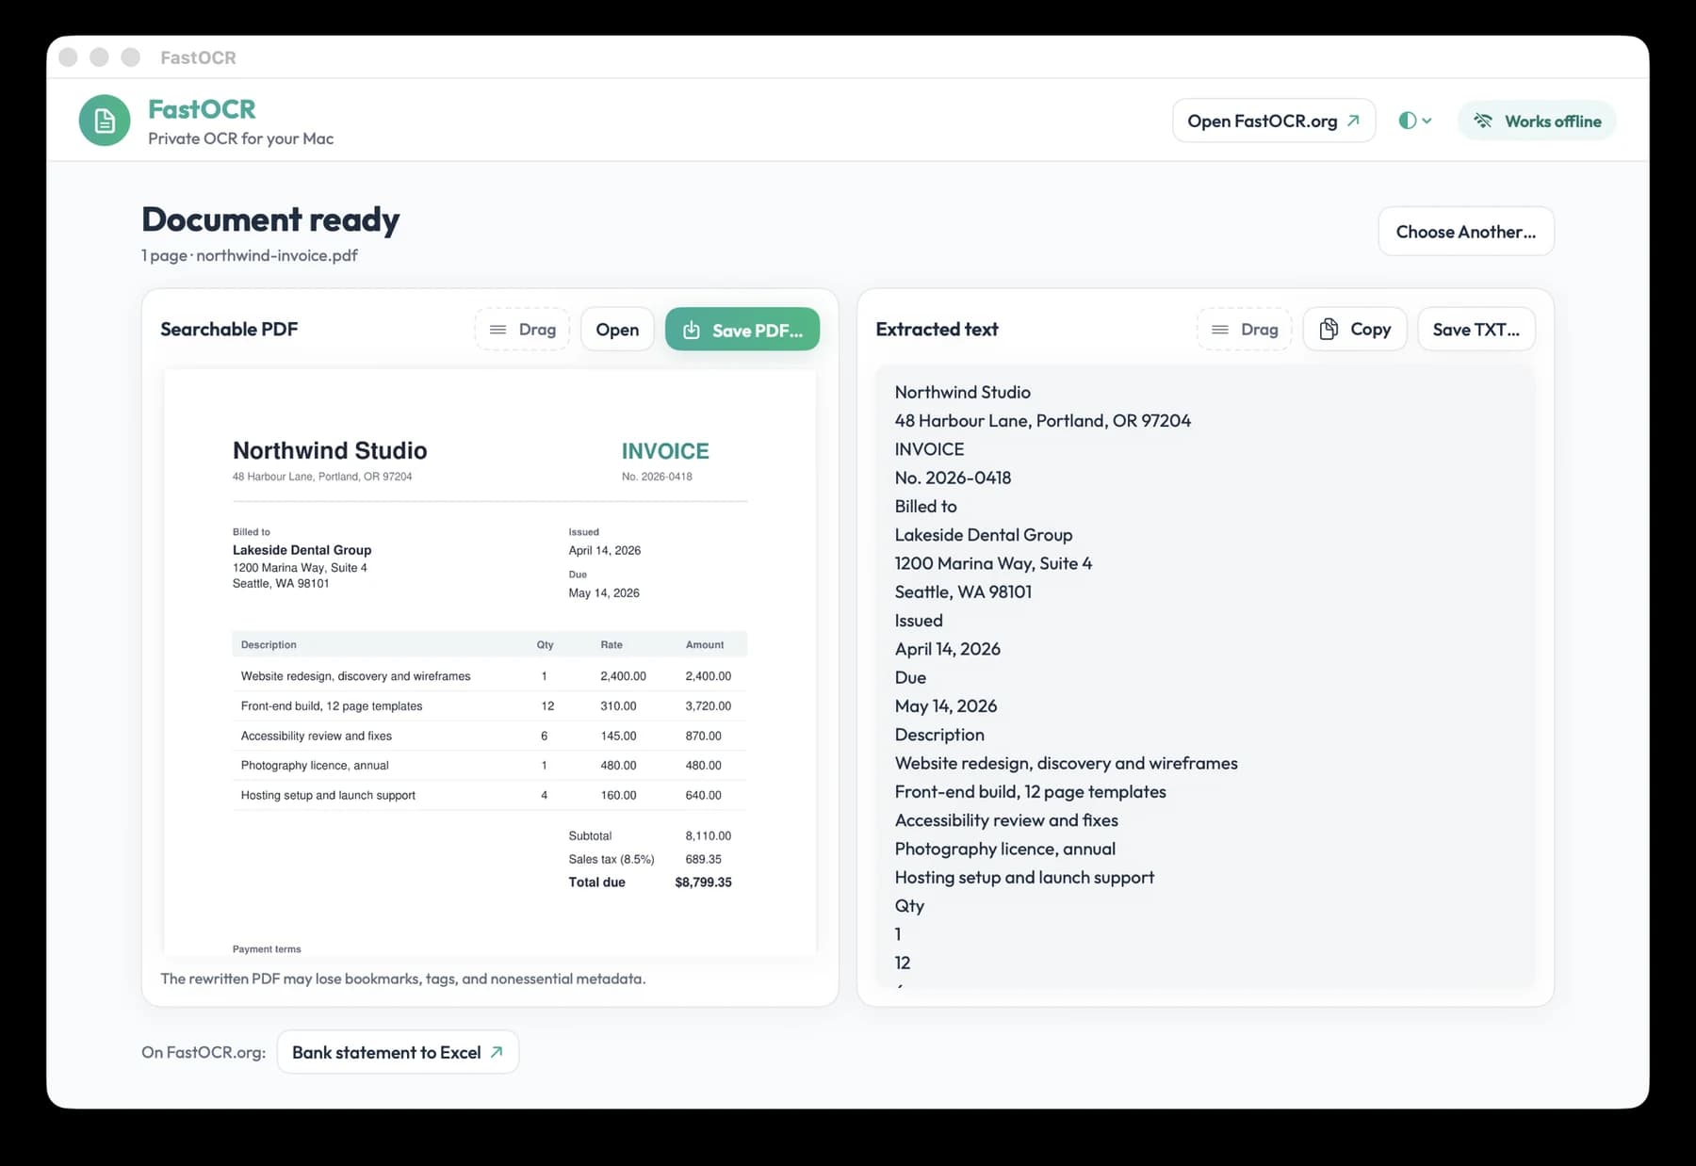
Task: Open the appearance theme dropdown
Action: 1415,121
